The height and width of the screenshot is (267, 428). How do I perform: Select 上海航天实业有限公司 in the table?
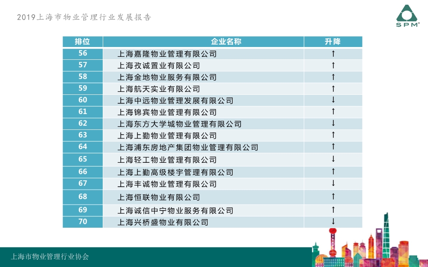(158, 89)
